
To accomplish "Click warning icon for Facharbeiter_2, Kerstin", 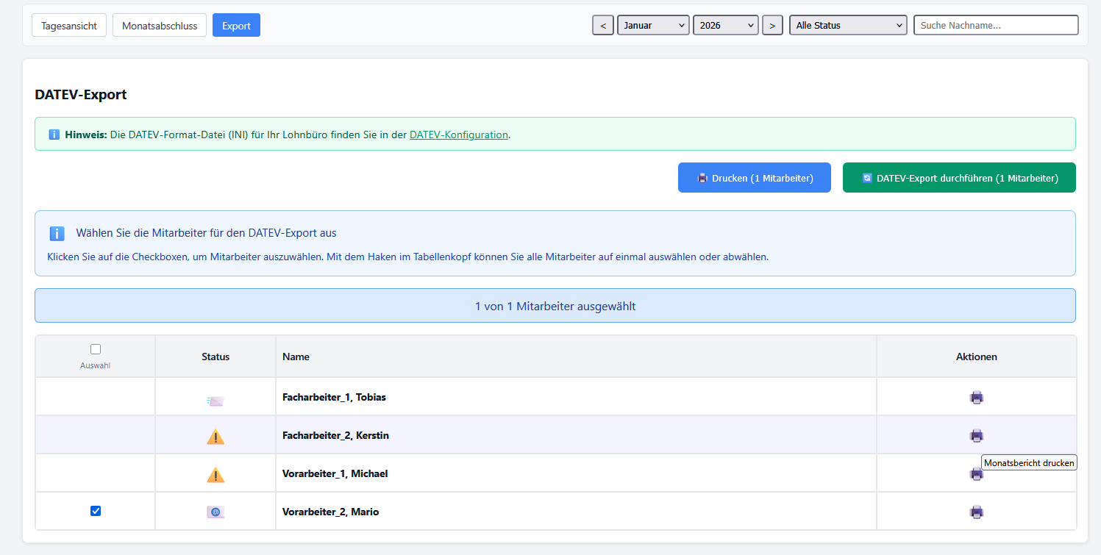I will (215, 437).
